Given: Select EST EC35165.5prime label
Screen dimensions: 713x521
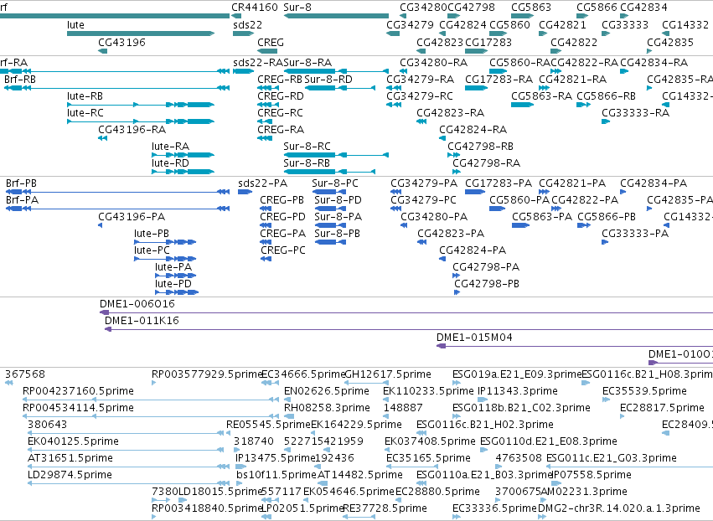Looking at the screenshot, I should 428,458.
